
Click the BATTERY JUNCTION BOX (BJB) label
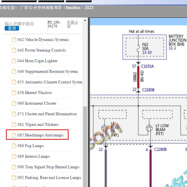[x=177, y=40]
